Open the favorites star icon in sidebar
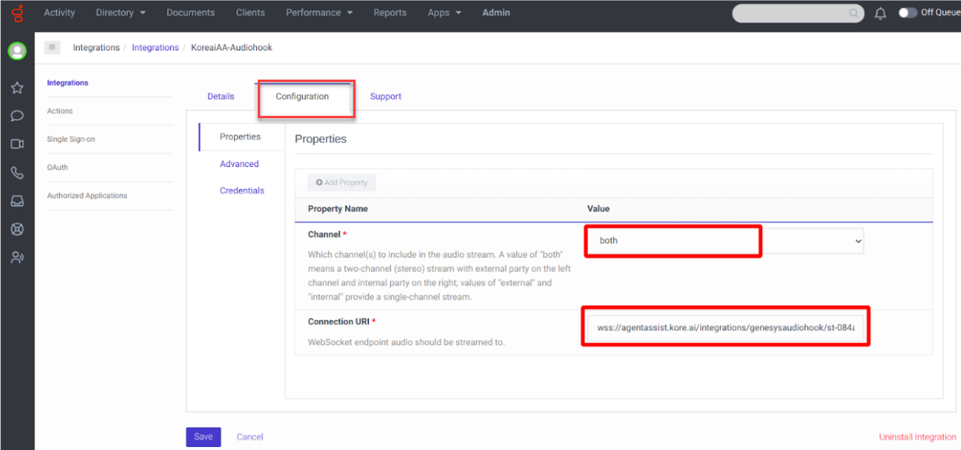961x450 pixels. click(17, 87)
